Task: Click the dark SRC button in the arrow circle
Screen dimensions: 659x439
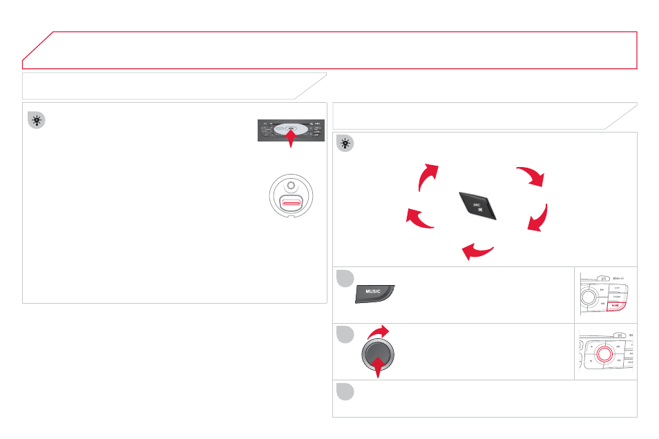Action: 478,206
